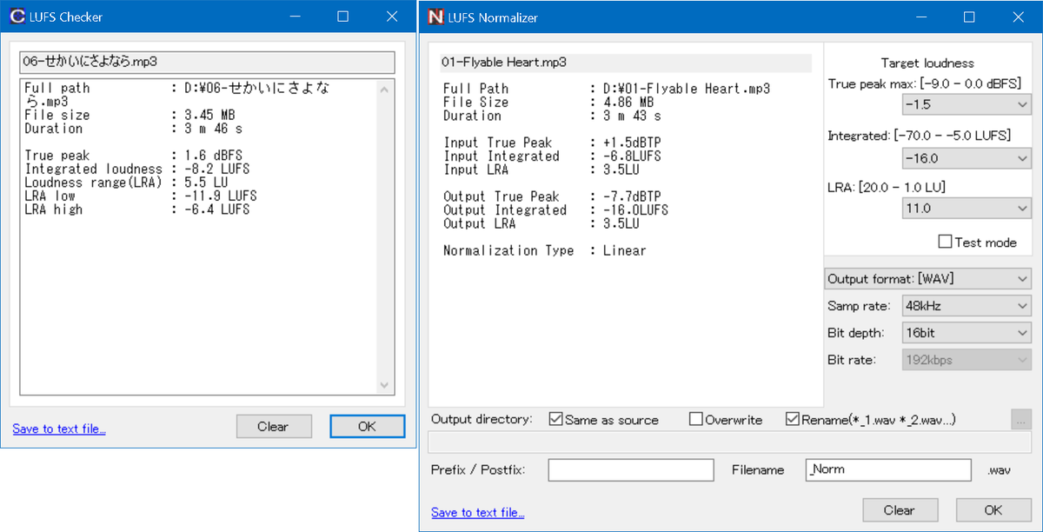This screenshot has width=1043, height=532.
Task: Click Save to text file link in LUFS Checker
Action: (59, 429)
